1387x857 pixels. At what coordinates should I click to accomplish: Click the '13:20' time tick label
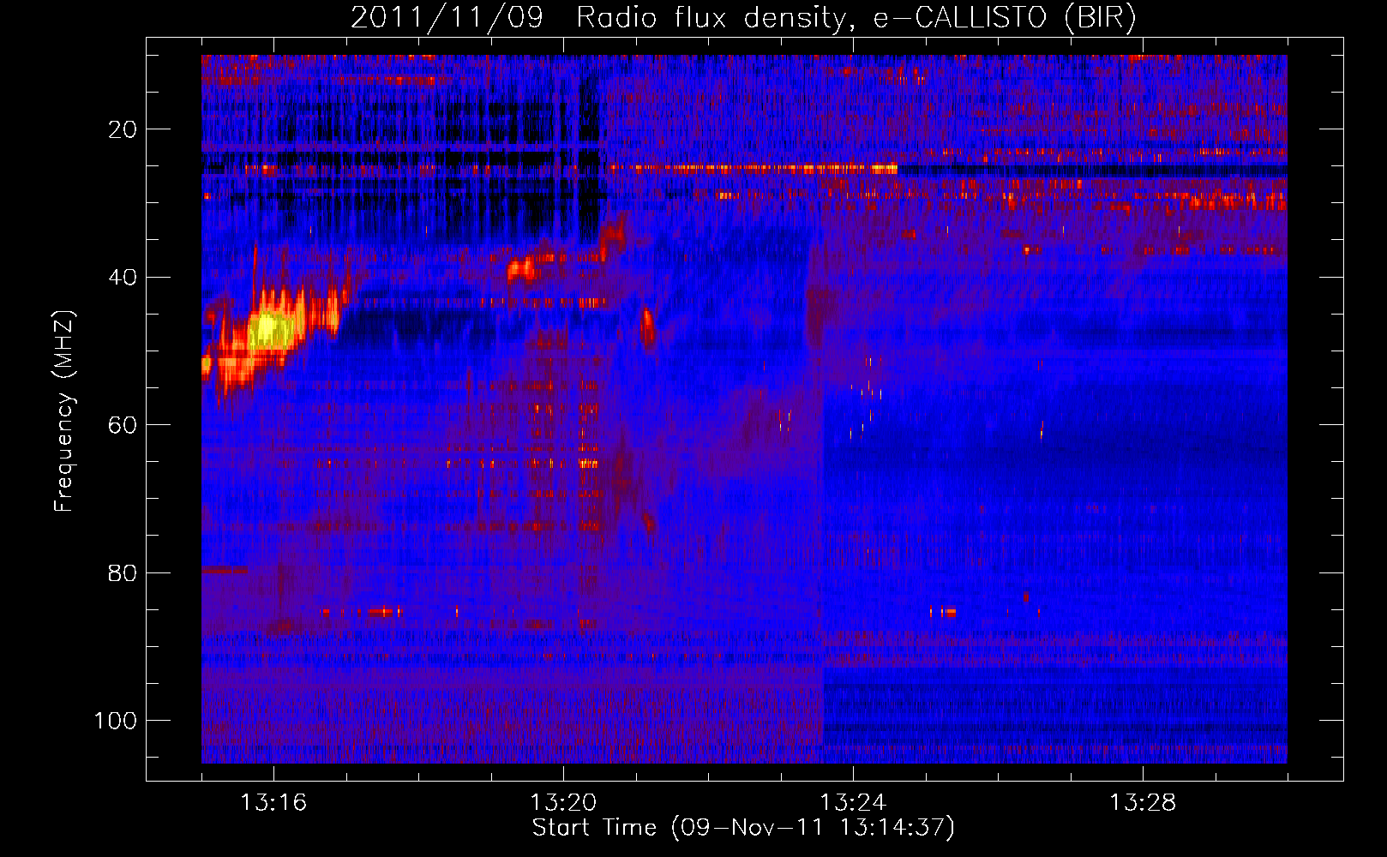click(x=563, y=803)
